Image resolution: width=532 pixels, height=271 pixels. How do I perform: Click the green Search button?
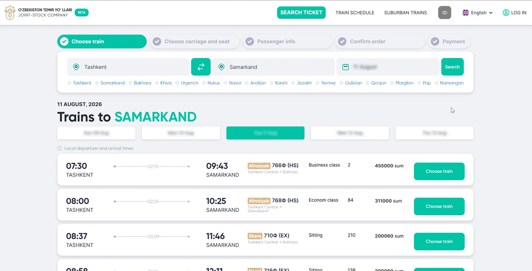click(x=452, y=67)
